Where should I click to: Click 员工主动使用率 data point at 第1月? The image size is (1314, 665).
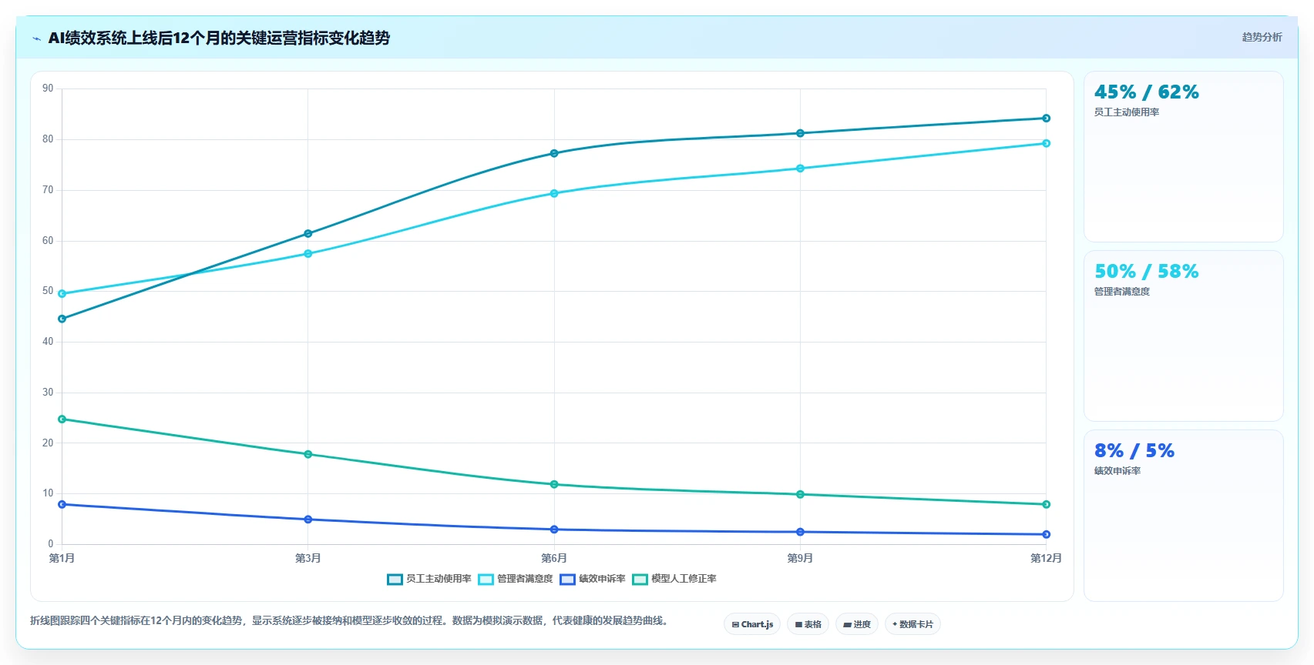click(x=62, y=319)
